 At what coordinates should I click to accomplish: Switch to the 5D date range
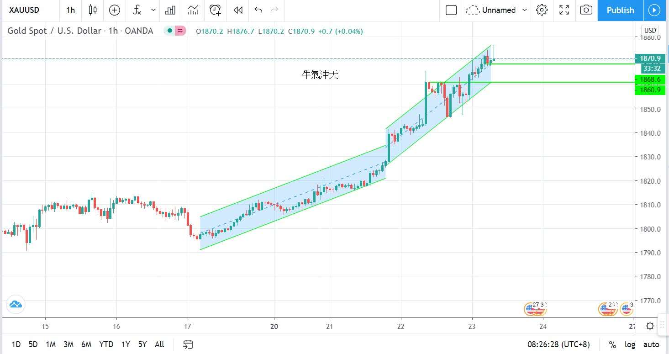(x=33, y=344)
